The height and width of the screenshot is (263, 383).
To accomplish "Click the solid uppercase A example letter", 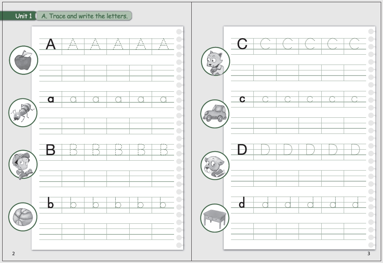I will (51, 44).
